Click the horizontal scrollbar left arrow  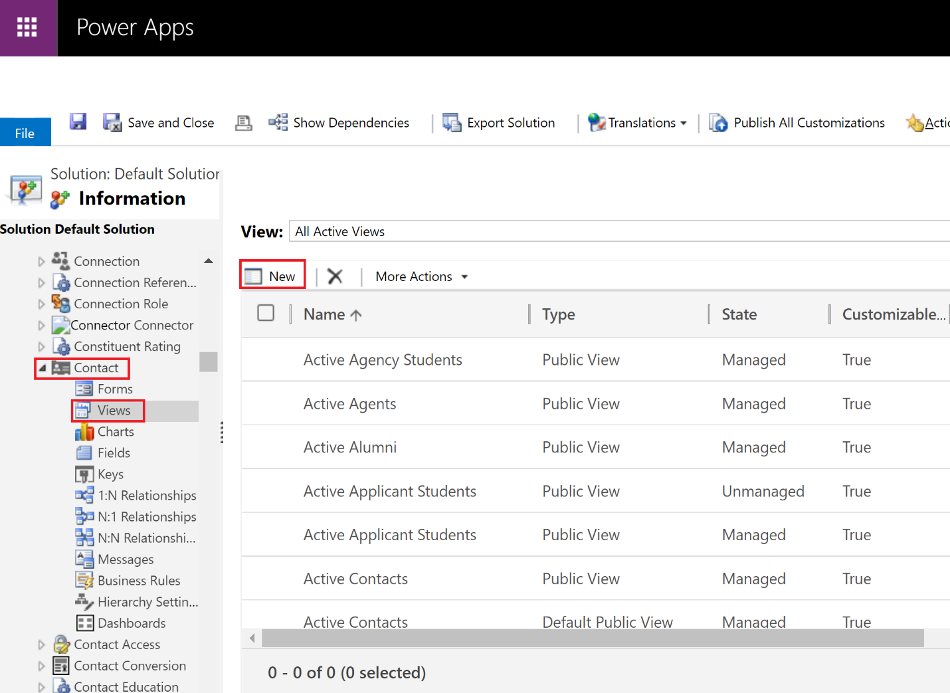point(252,639)
